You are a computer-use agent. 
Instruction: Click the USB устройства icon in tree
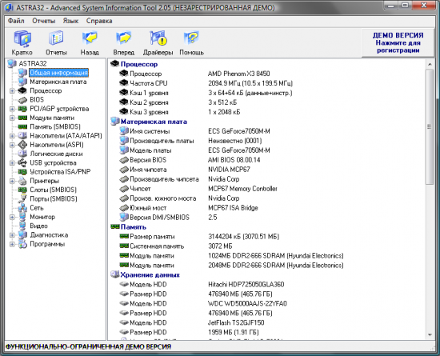pos(22,162)
